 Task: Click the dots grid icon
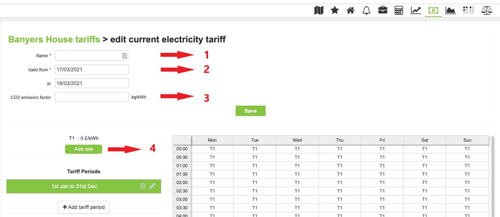point(468,10)
